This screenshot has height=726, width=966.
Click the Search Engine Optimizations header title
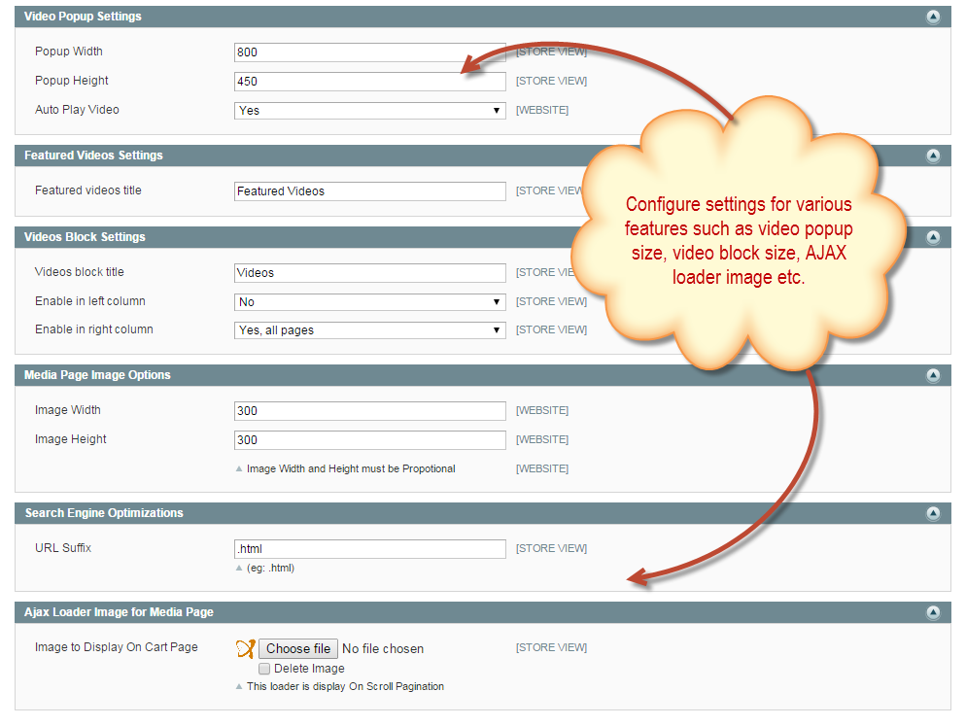tap(104, 513)
